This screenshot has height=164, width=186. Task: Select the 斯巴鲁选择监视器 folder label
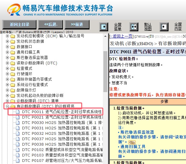(32, 57)
